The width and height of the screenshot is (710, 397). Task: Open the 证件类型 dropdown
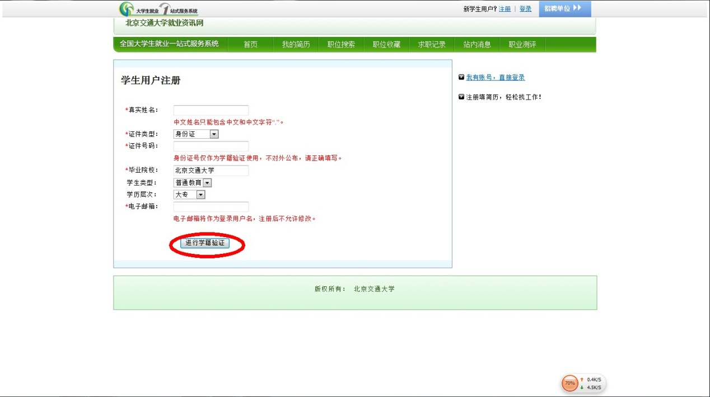click(x=196, y=134)
